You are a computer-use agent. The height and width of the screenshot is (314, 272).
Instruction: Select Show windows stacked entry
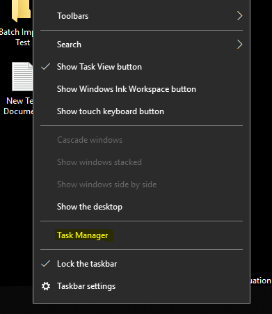[x=141, y=162]
